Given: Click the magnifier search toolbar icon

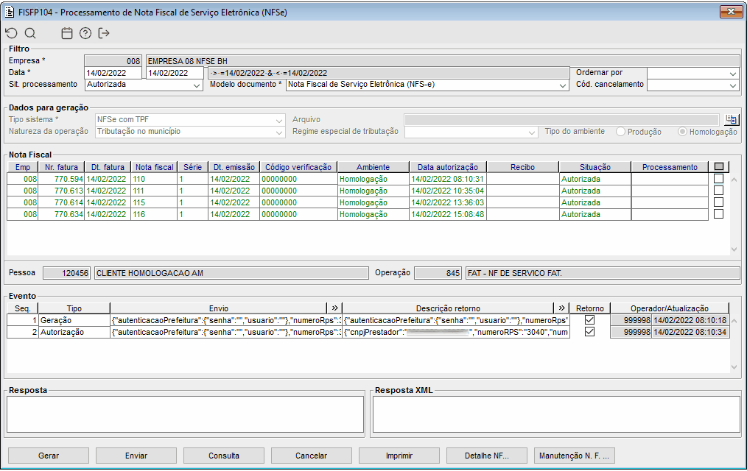Looking at the screenshot, I should pos(30,33).
